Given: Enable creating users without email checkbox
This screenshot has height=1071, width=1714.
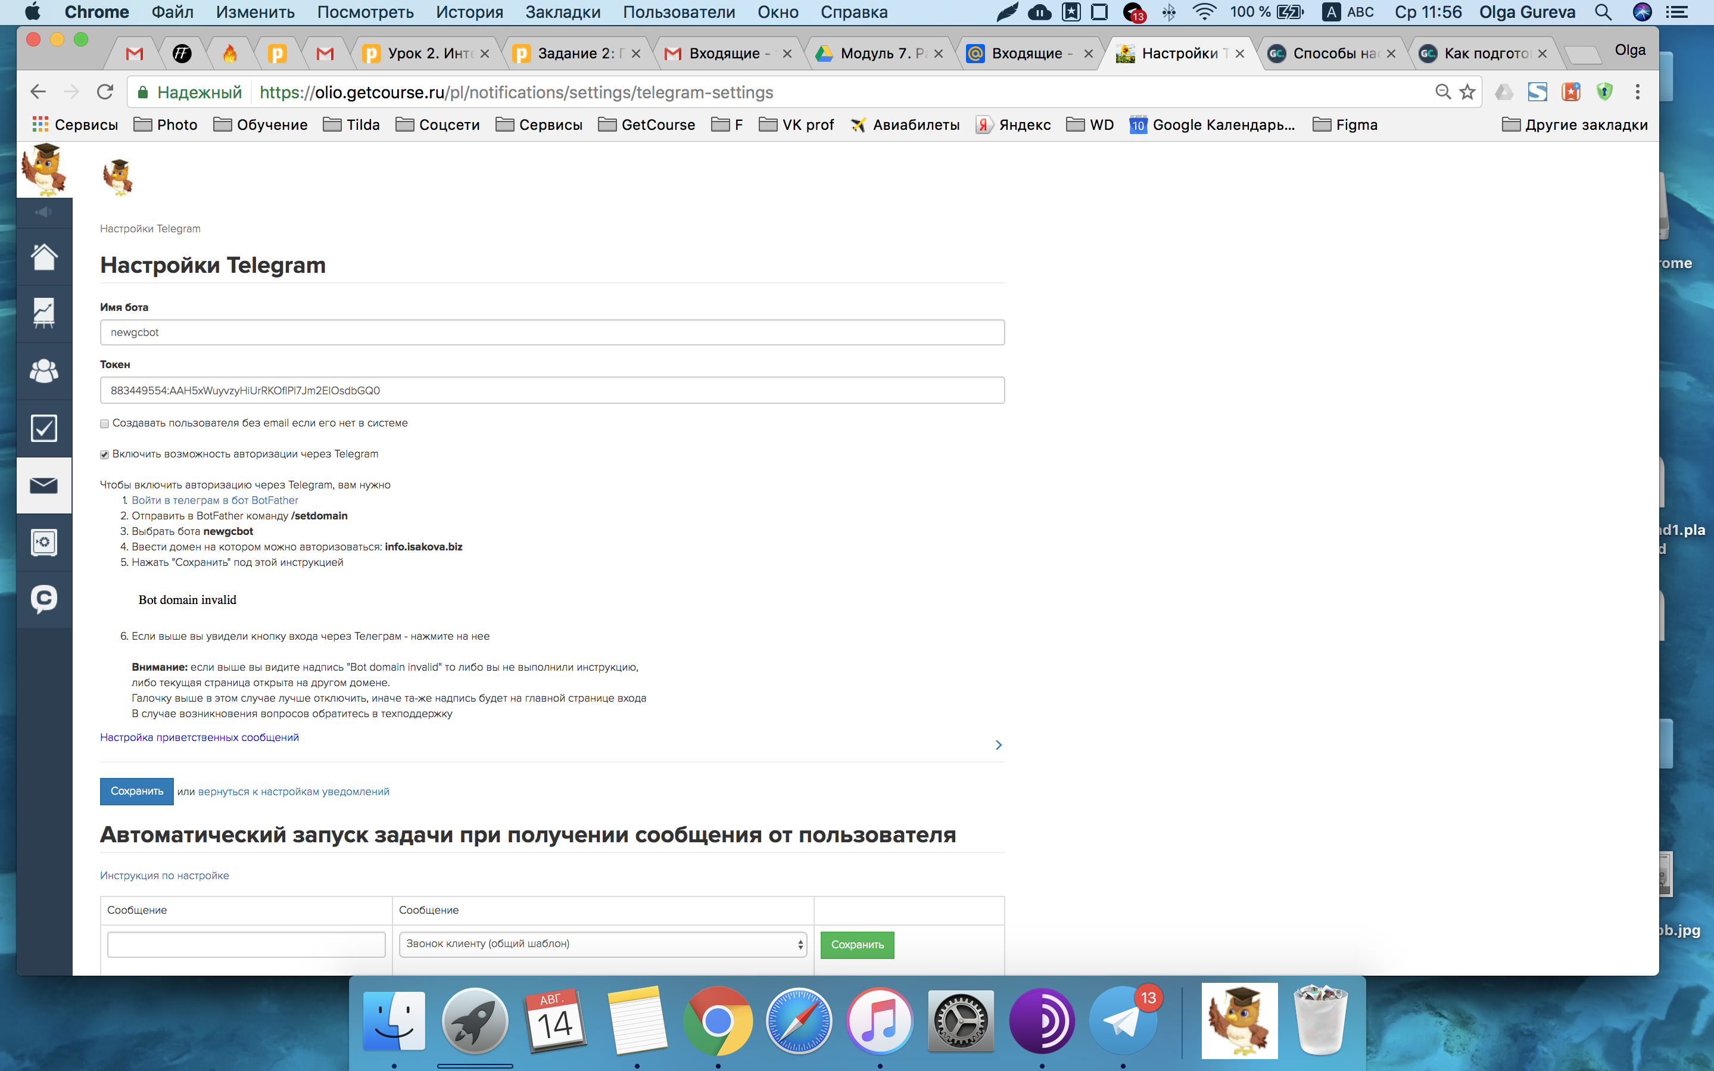Looking at the screenshot, I should 105,424.
